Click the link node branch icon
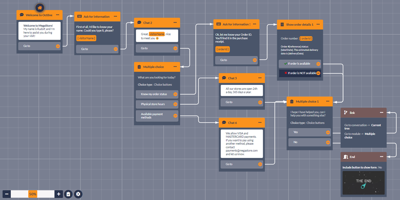This screenshot has height=200, width=400. click(x=346, y=113)
